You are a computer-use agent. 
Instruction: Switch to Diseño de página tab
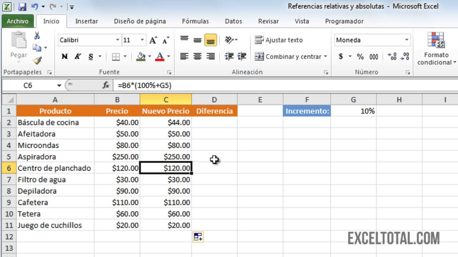(140, 21)
